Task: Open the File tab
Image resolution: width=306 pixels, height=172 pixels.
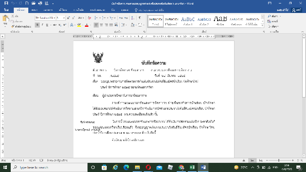Action: coord(6,10)
